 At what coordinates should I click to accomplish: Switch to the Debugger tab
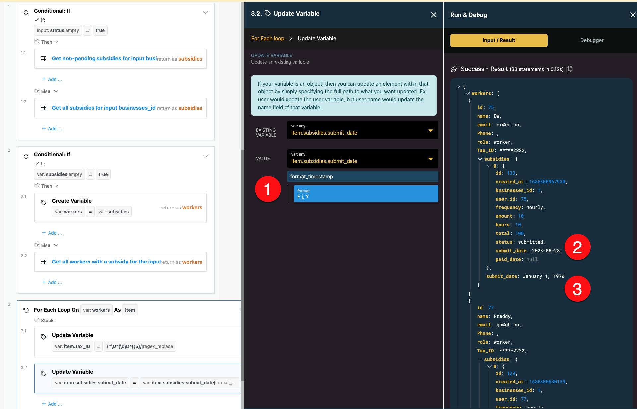pos(592,40)
